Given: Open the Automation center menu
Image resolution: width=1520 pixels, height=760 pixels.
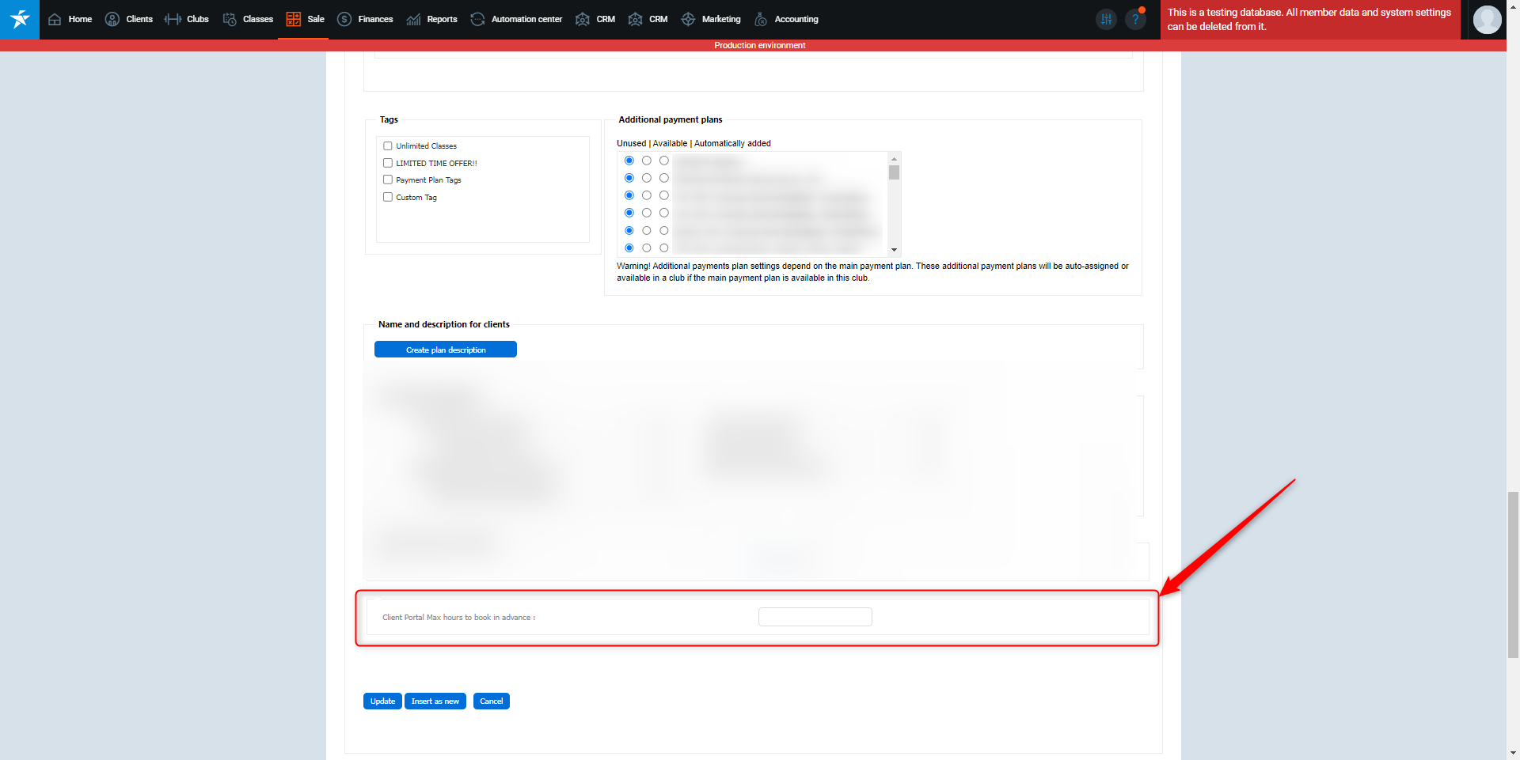Looking at the screenshot, I should [516, 19].
